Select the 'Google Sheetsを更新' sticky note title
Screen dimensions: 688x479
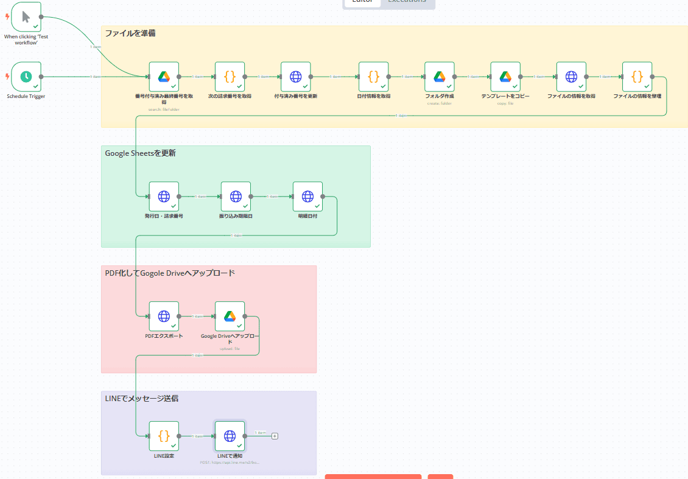point(140,153)
